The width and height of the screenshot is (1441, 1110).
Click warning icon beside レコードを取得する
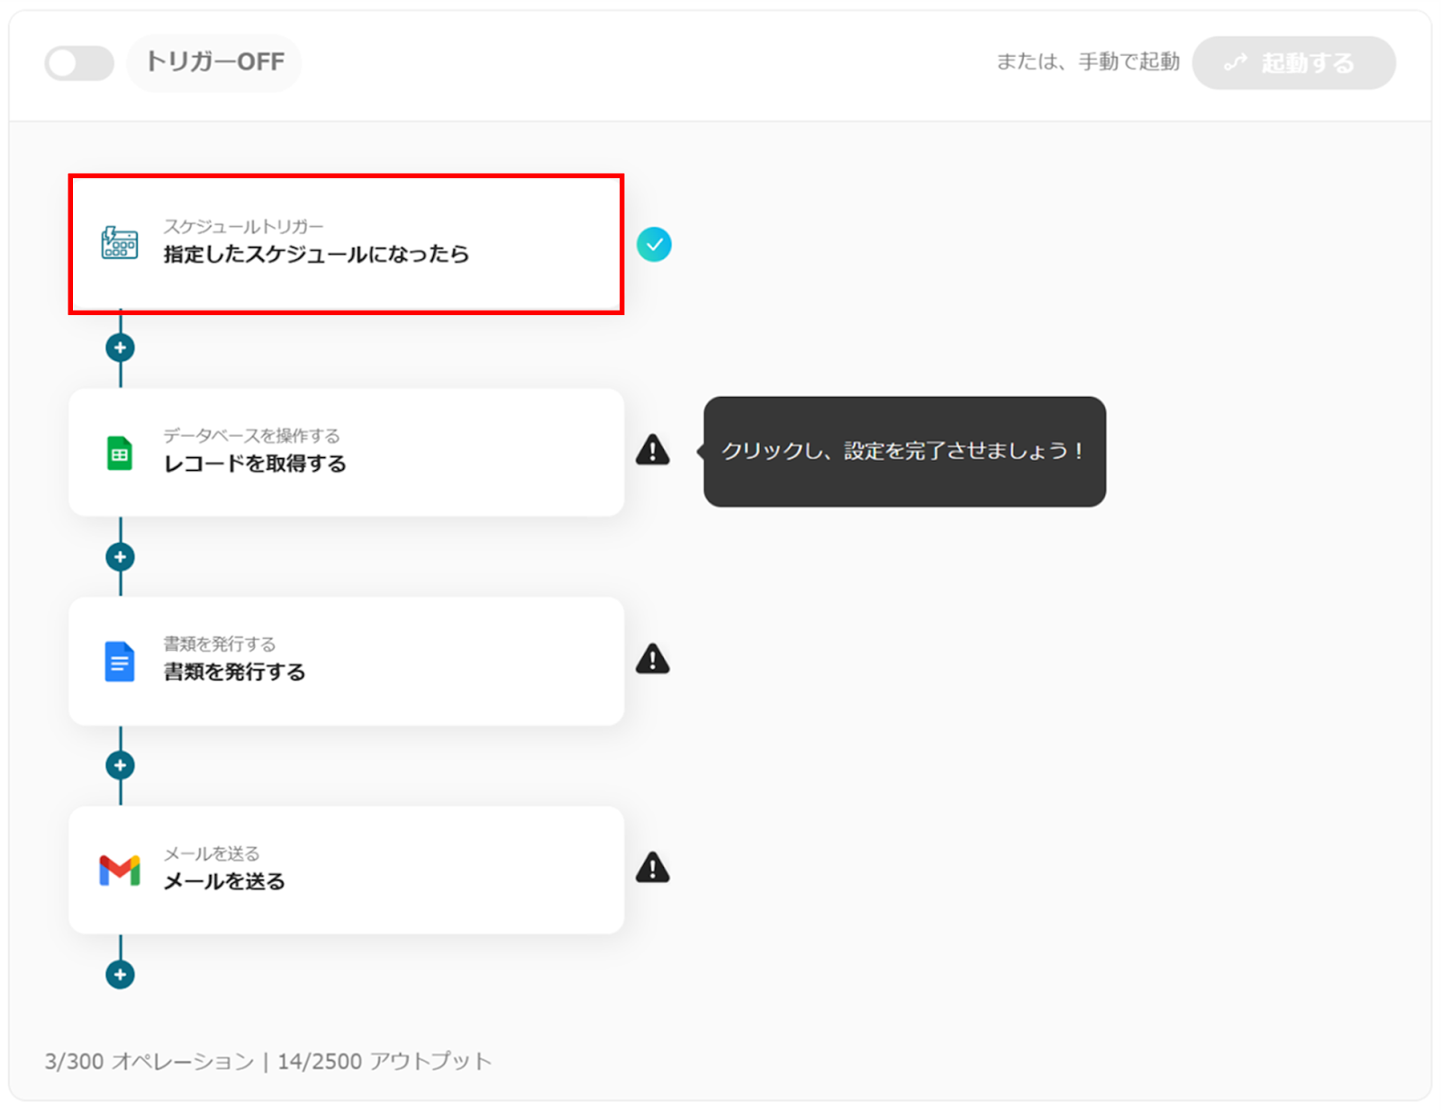pyautogui.click(x=653, y=449)
